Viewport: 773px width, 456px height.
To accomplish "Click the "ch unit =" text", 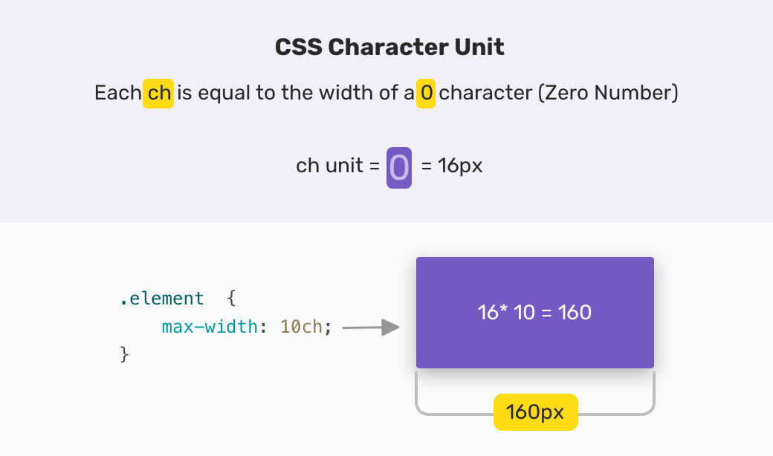I will click(x=338, y=166).
